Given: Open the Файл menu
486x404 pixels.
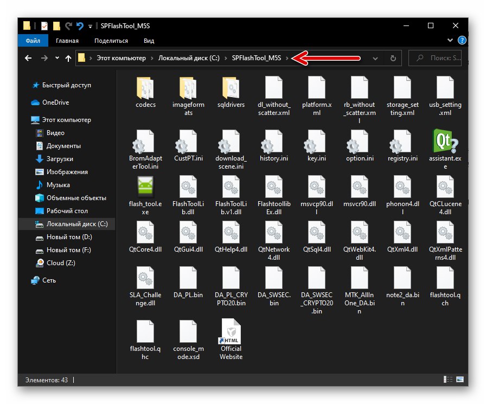Looking at the screenshot, I should coord(33,41).
